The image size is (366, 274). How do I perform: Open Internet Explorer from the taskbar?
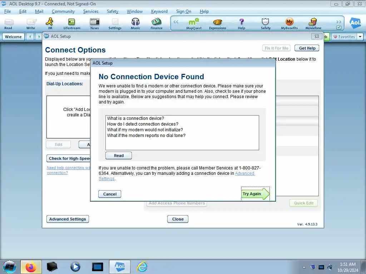coord(142,267)
